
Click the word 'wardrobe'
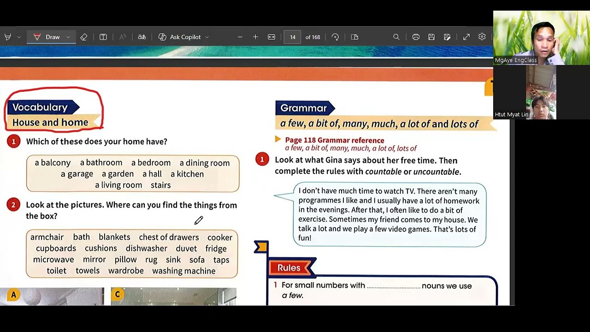(126, 271)
